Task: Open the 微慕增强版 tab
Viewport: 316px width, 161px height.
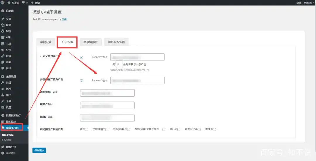Action: 90,42
